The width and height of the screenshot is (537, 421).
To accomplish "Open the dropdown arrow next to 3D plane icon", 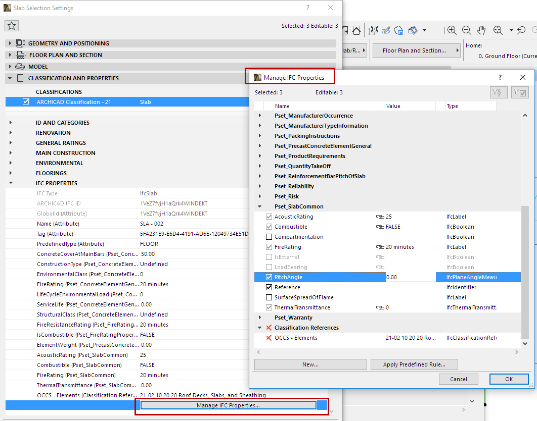I will pyautogui.click(x=425, y=30).
